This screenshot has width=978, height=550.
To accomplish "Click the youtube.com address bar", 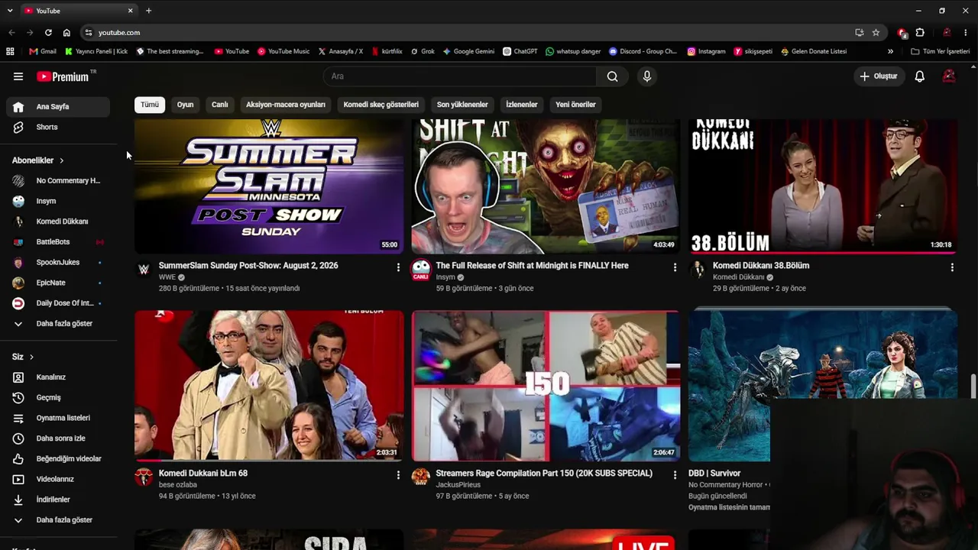I will pos(466,33).
